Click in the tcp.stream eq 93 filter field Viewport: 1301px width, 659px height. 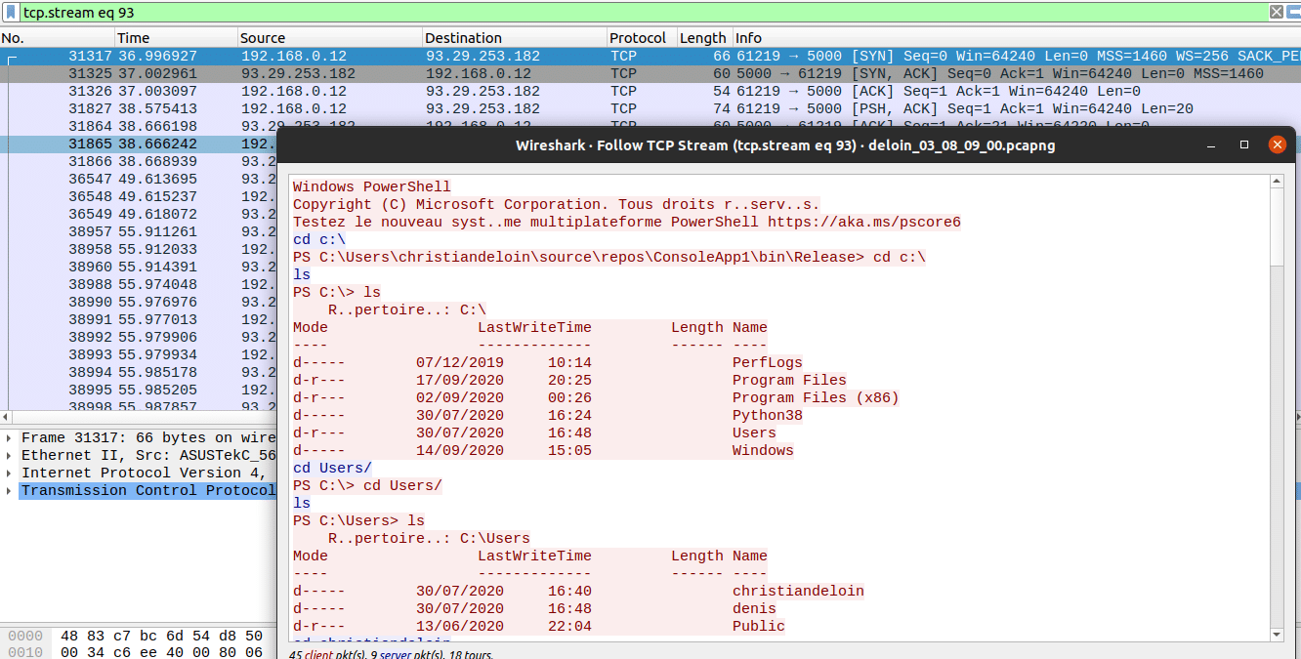coord(635,12)
